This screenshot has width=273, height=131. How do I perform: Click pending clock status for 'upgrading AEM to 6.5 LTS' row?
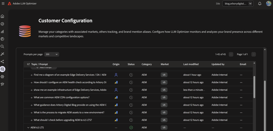[131, 120]
